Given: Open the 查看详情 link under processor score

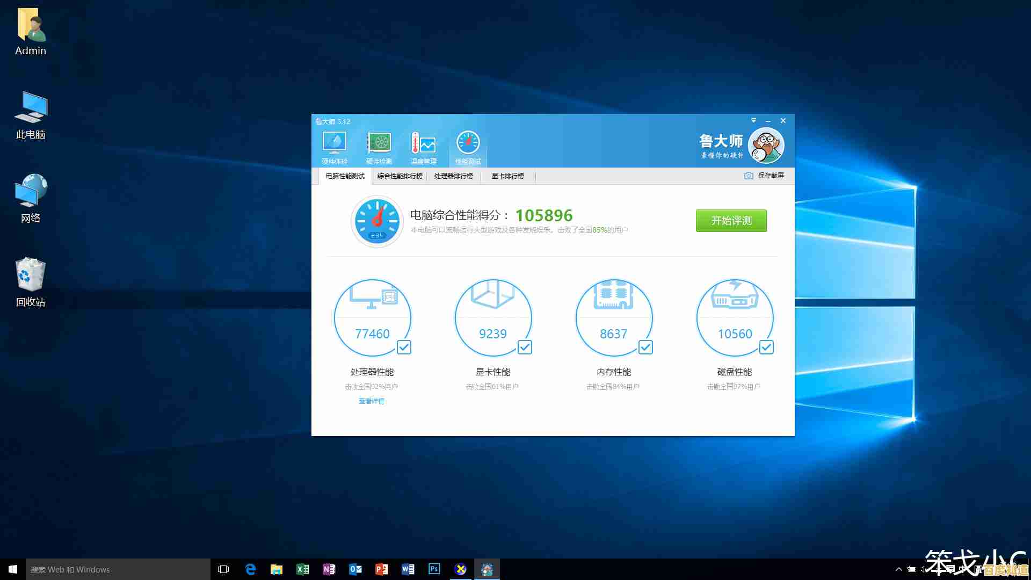Looking at the screenshot, I should (x=371, y=401).
